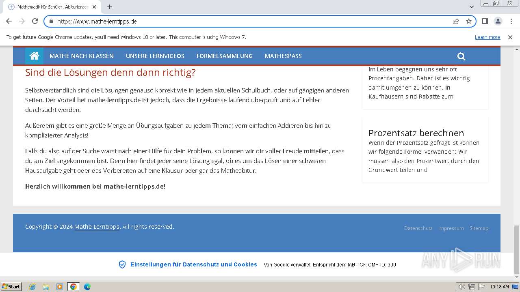This screenshot has height=292, width=520.
Task: Open the Chrome profile menu
Action: (x=498, y=21)
